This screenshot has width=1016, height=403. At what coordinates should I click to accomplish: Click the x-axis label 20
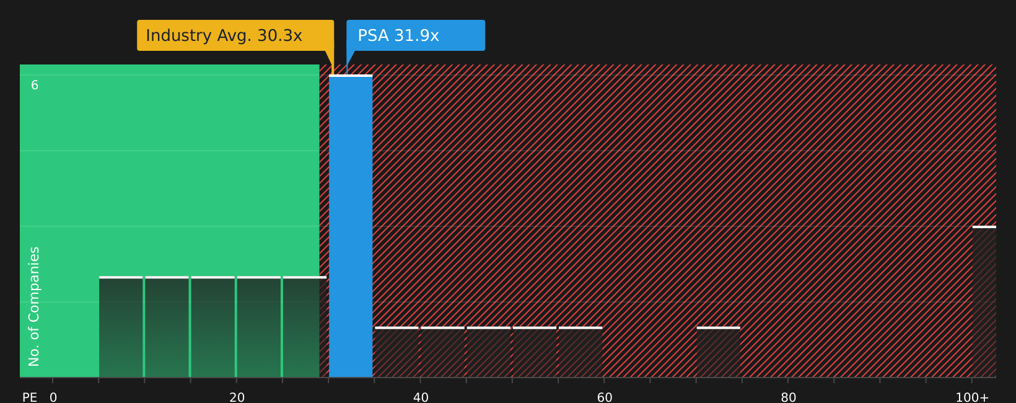237,397
